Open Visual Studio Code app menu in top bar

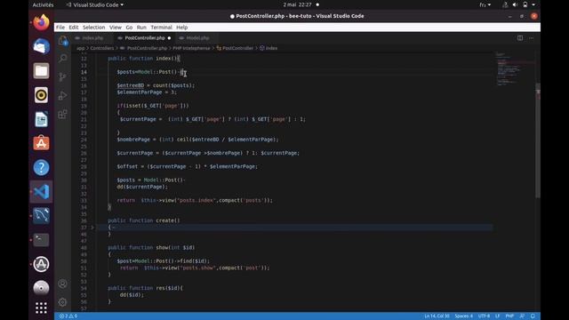tap(95, 4)
